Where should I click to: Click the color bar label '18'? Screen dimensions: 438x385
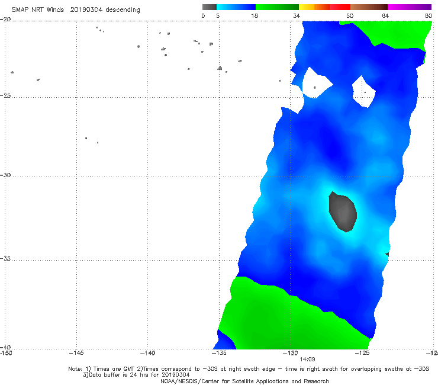click(255, 16)
